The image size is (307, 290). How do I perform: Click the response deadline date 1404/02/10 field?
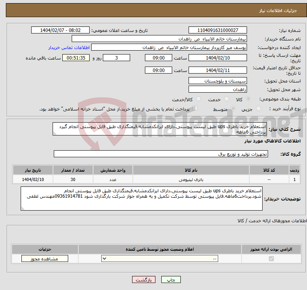point(218,58)
